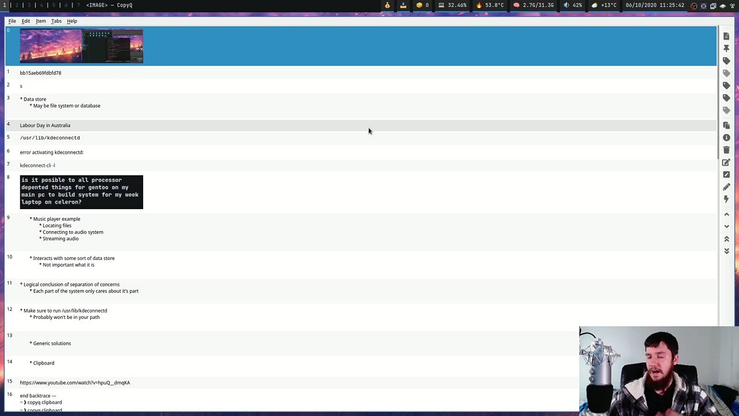Run an action with the lightning icon
This screenshot has width=739, height=416.
tap(726, 199)
